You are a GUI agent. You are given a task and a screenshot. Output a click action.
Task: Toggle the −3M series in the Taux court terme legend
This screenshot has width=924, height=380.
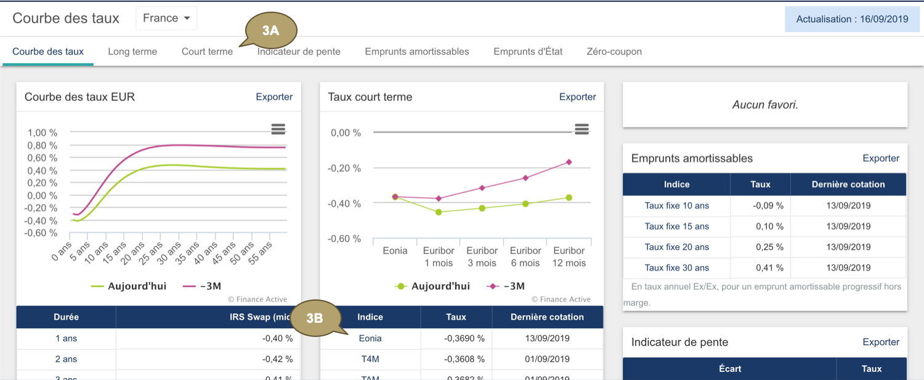[x=505, y=286]
